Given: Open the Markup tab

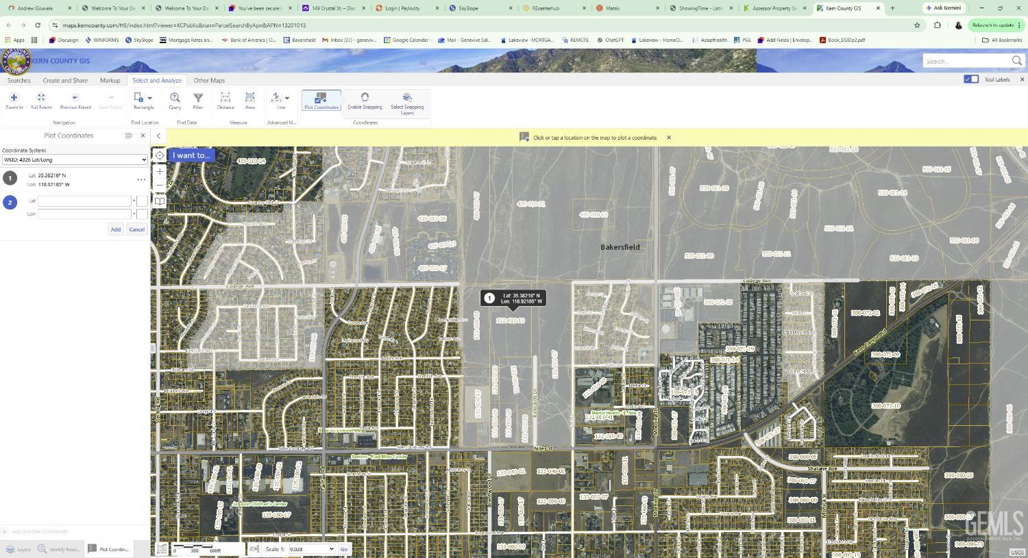Looking at the screenshot, I should point(110,80).
